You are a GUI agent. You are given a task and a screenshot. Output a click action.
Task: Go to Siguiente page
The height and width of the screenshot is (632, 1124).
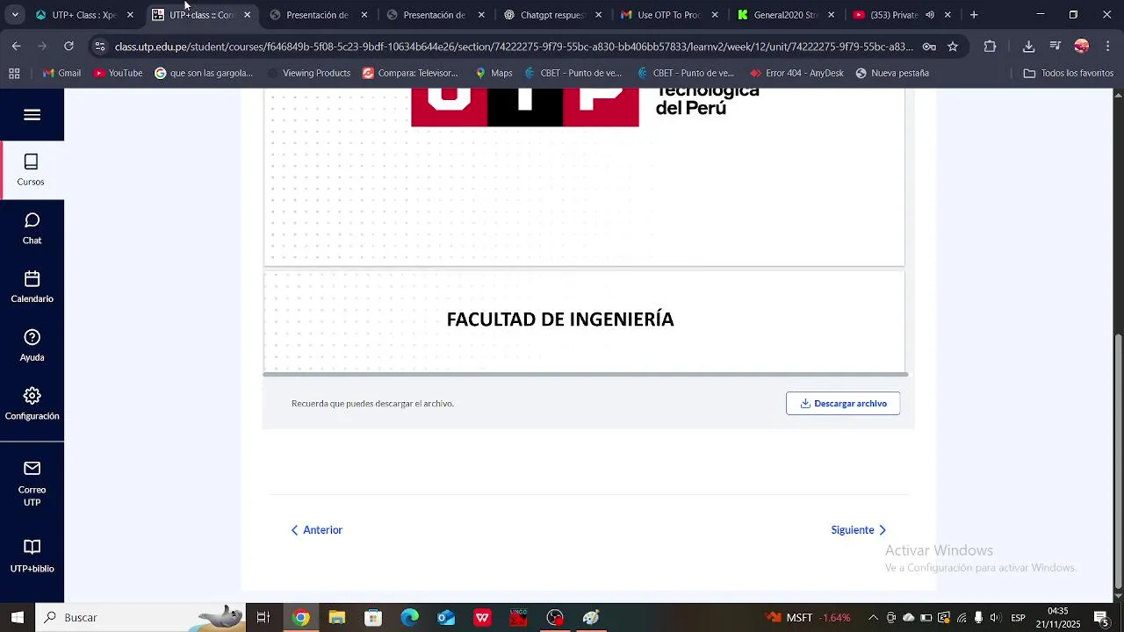pyautogui.click(x=859, y=530)
